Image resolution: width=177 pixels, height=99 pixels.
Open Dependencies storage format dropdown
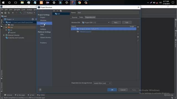pos(102,83)
